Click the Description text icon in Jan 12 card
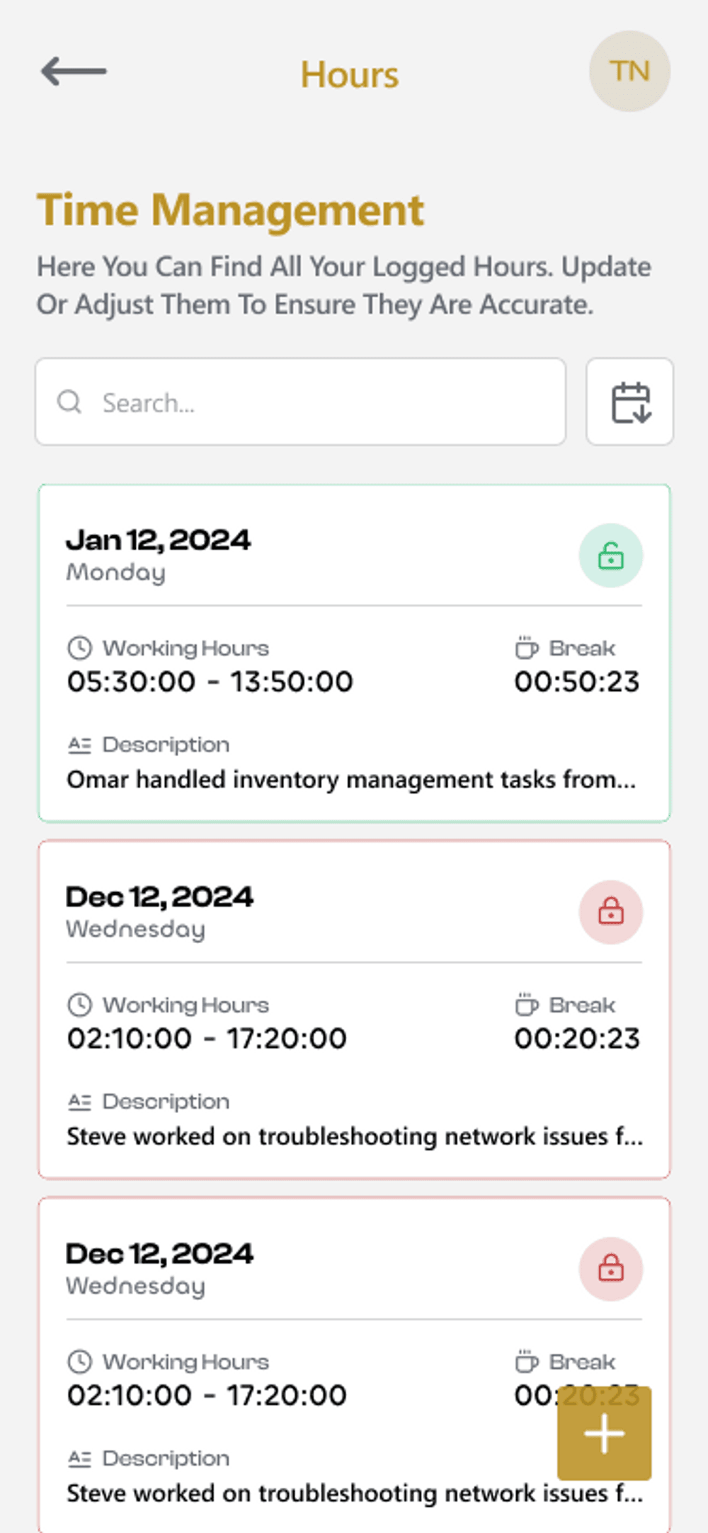This screenshot has height=1533, width=708. [79, 745]
